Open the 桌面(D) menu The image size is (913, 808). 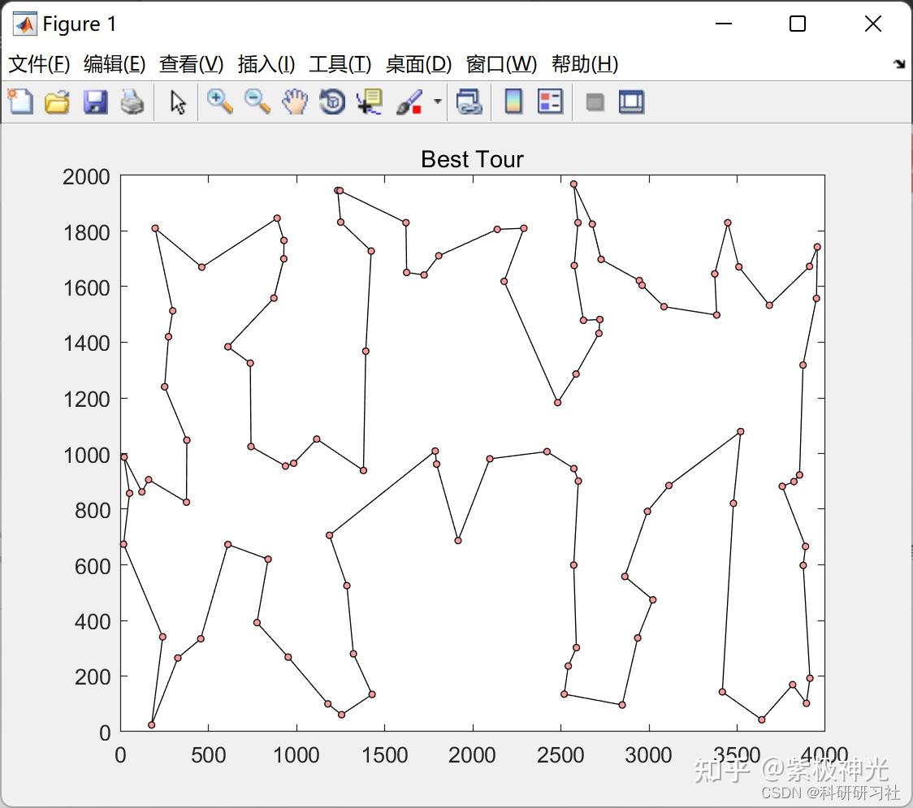click(418, 63)
